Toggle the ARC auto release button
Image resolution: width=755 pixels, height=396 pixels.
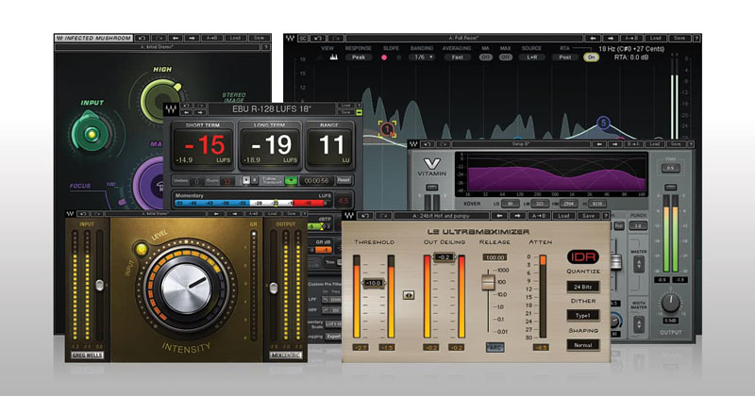494,347
